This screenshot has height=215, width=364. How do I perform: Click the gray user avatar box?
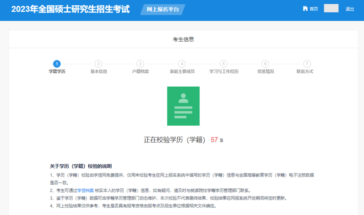coord(331,8)
